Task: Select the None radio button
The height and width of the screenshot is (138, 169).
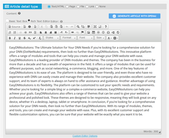Action: (97, 7)
